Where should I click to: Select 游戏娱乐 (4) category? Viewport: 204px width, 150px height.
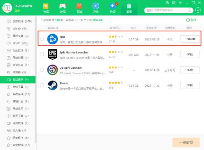click(x=18, y=80)
